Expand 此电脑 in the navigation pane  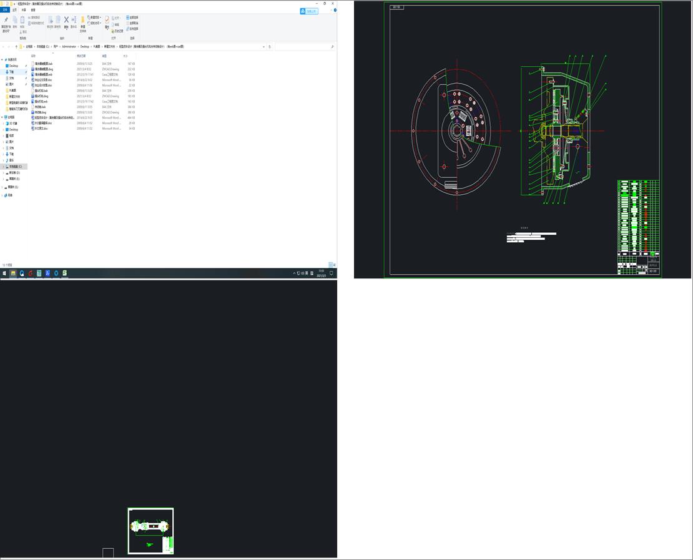pyautogui.click(x=2, y=117)
